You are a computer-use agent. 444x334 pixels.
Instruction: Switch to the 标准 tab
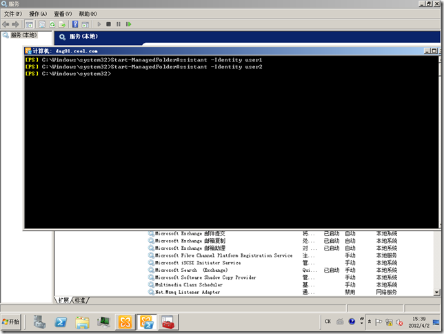(x=81, y=300)
